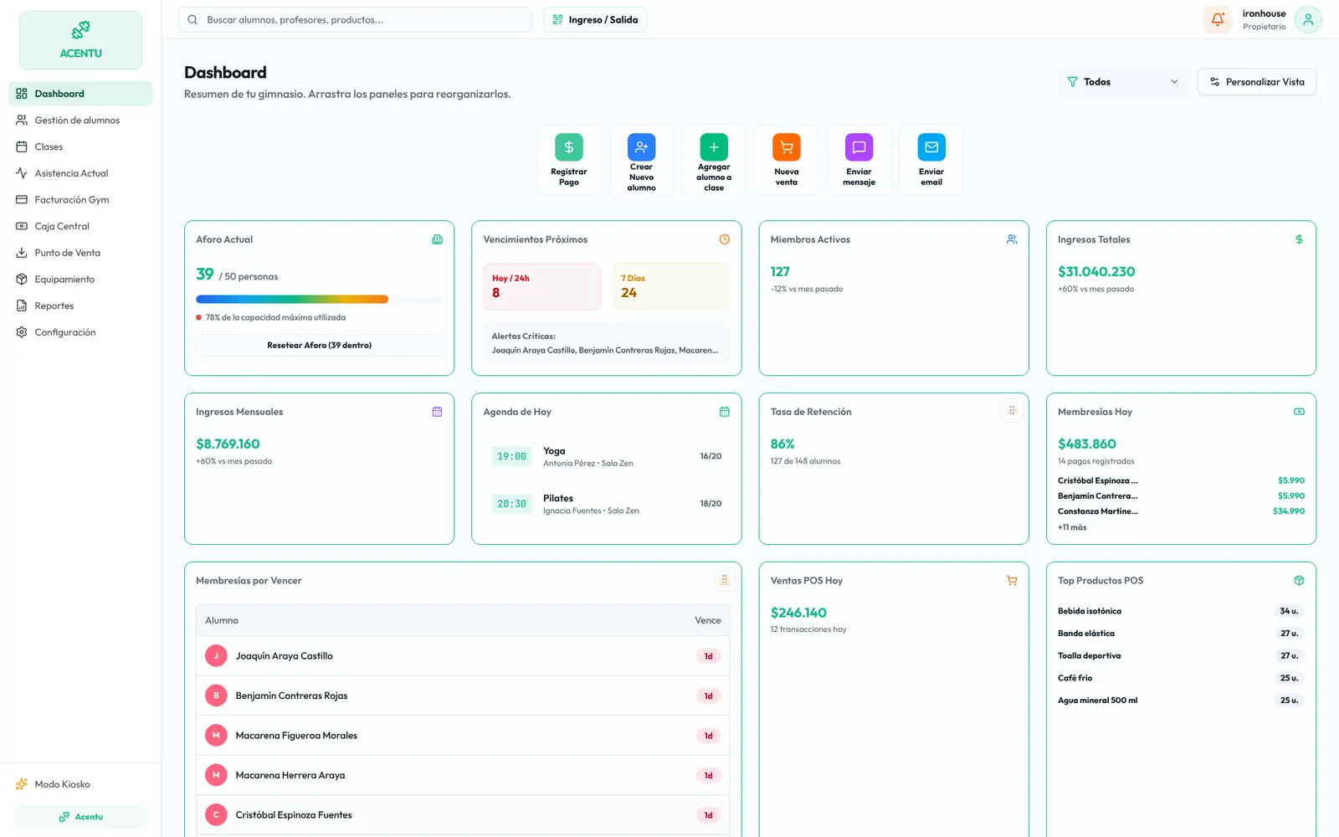Click the user profile avatar icon
The image size is (1339, 837).
point(1308,19)
